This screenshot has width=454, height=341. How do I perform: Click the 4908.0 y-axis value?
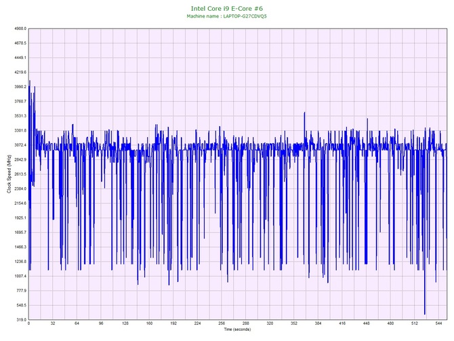tap(20, 28)
